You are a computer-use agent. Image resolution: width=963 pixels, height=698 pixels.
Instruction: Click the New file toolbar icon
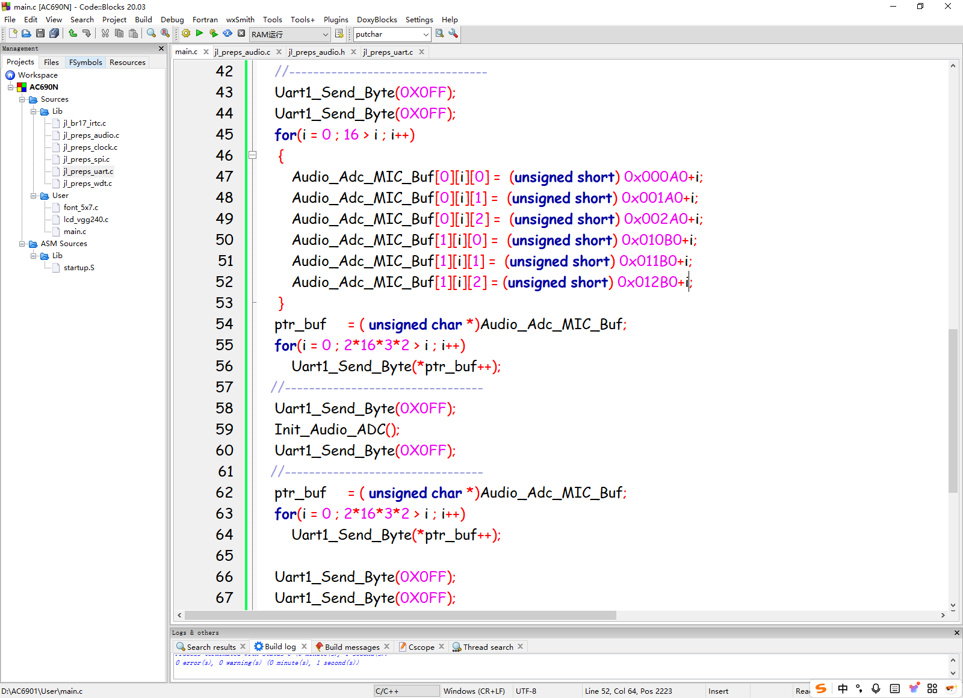(x=13, y=34)
